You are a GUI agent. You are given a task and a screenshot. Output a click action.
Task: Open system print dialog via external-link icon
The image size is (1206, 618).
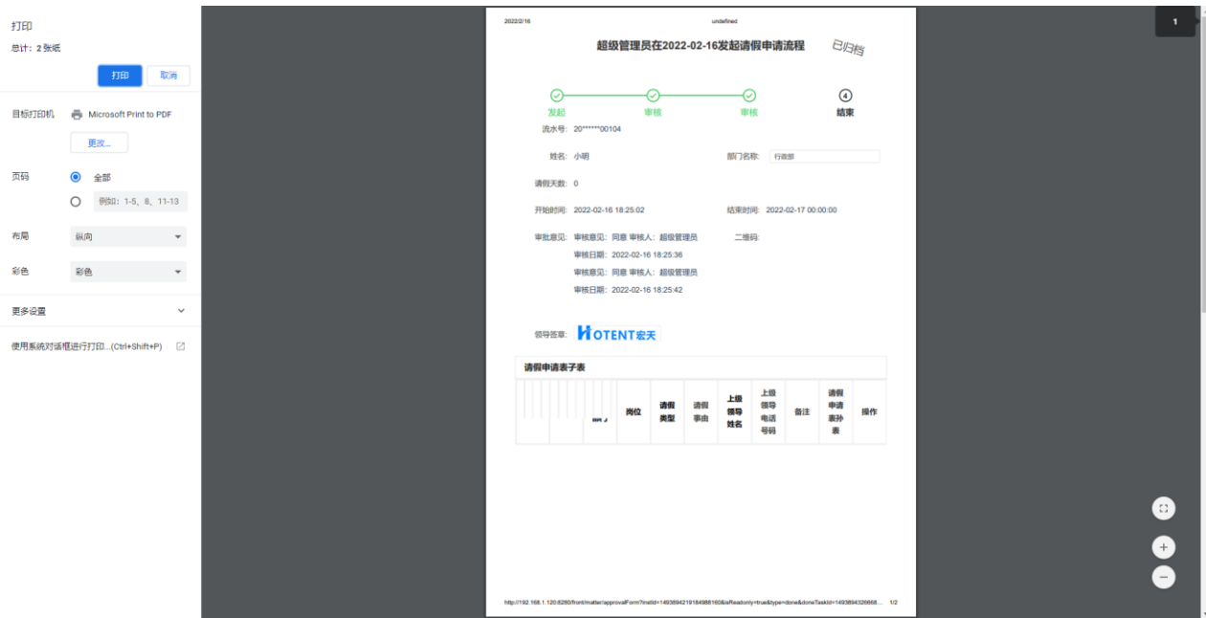point(180,346)
